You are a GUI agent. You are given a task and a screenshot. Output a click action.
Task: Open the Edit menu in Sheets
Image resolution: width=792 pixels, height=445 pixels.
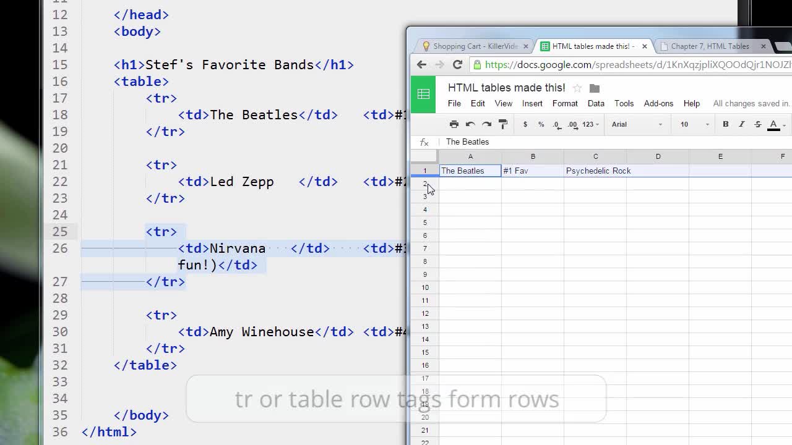click(478, 103)
